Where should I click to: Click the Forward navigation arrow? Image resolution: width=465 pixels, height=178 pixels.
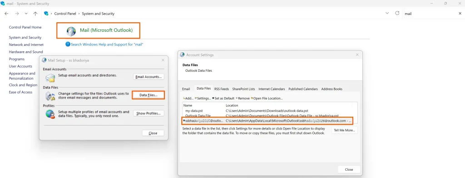pyautogui.click(x=17, y=14)
